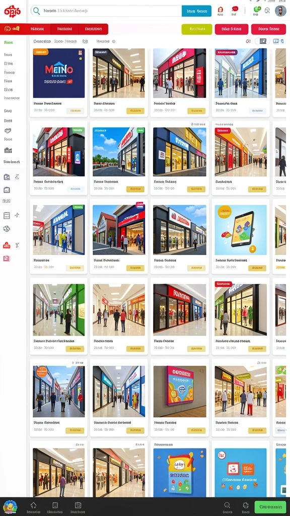Click the red infinity-like icon in the filter row

248,41
